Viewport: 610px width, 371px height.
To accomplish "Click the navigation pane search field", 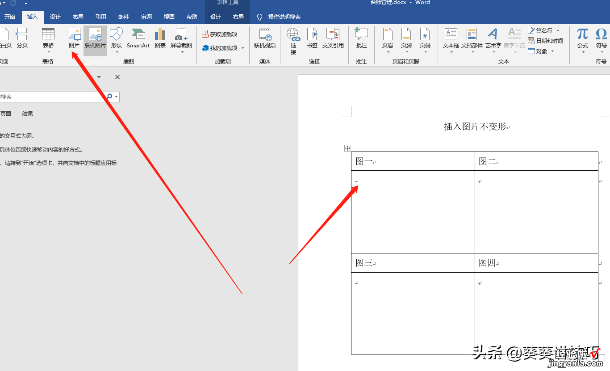I will (53, 97).
